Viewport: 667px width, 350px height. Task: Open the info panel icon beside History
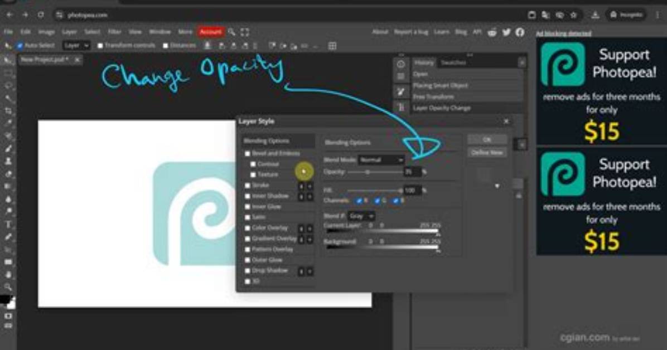401,64
